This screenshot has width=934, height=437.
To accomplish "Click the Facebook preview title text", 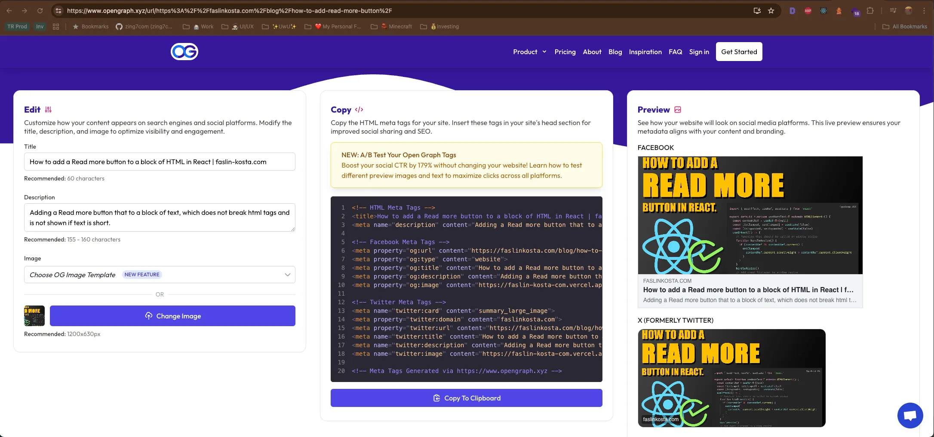I will pyautogui.click(x=748, y=290).
